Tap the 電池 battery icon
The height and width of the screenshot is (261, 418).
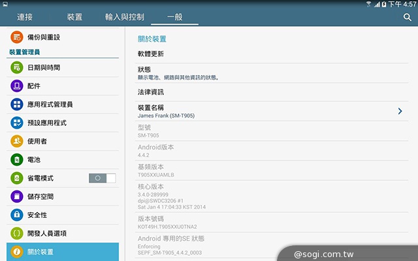pyautogui.click(x=17, y=159)
